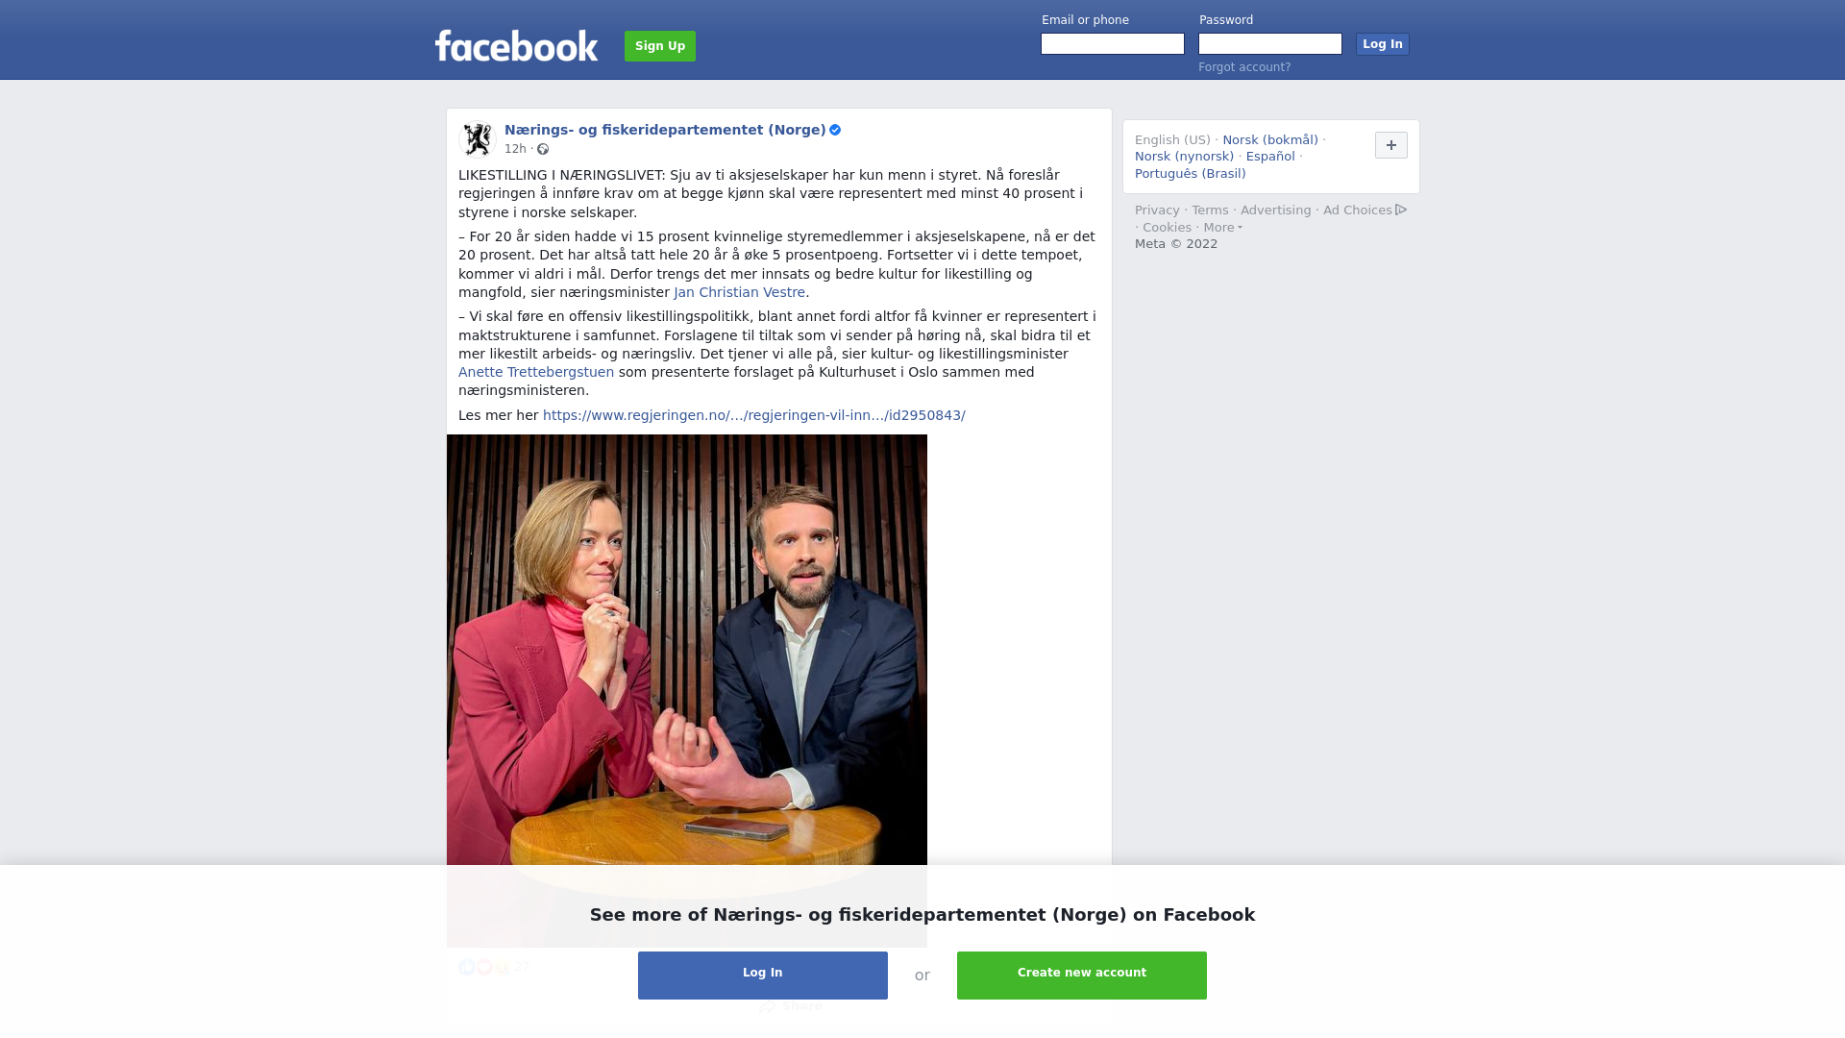Expand the More footer dropdown
This screenshot has width=1845, height=1038.
1222,228
